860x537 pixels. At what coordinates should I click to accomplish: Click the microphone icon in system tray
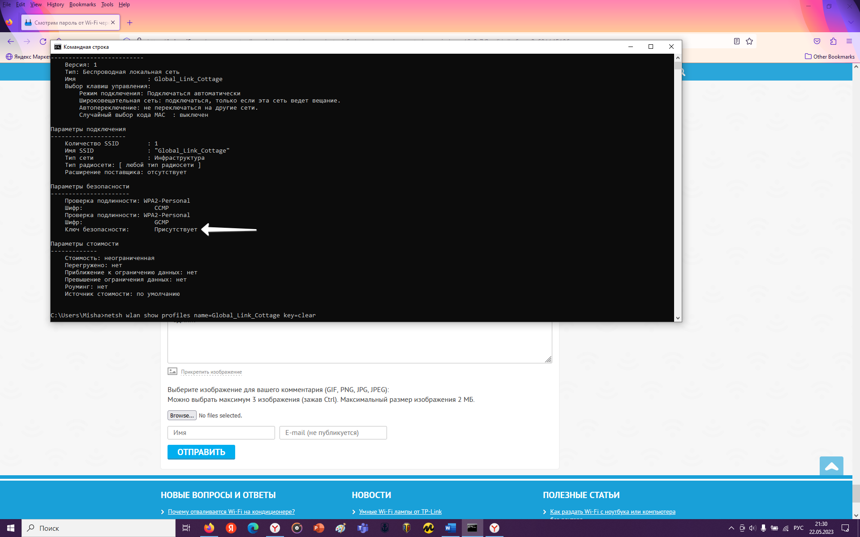pos(763,528)
